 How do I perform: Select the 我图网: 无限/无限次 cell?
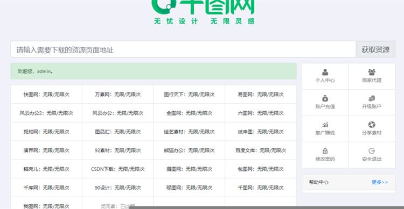pyautogui.click(x=46, y=203)
